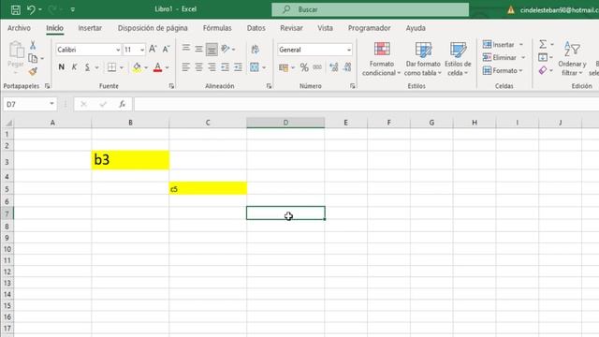Increase font size with the large A

[x=153, y=50]
